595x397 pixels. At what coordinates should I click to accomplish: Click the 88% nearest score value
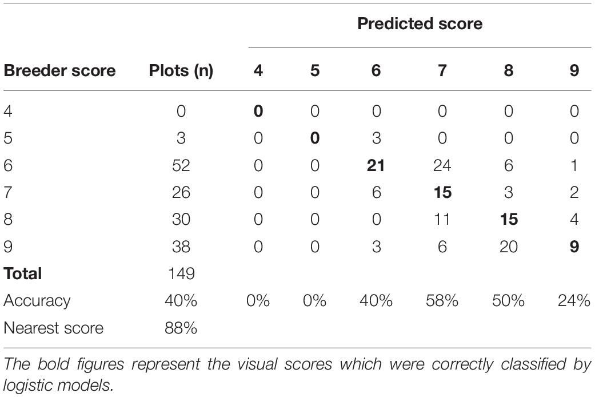click(181, 328)
